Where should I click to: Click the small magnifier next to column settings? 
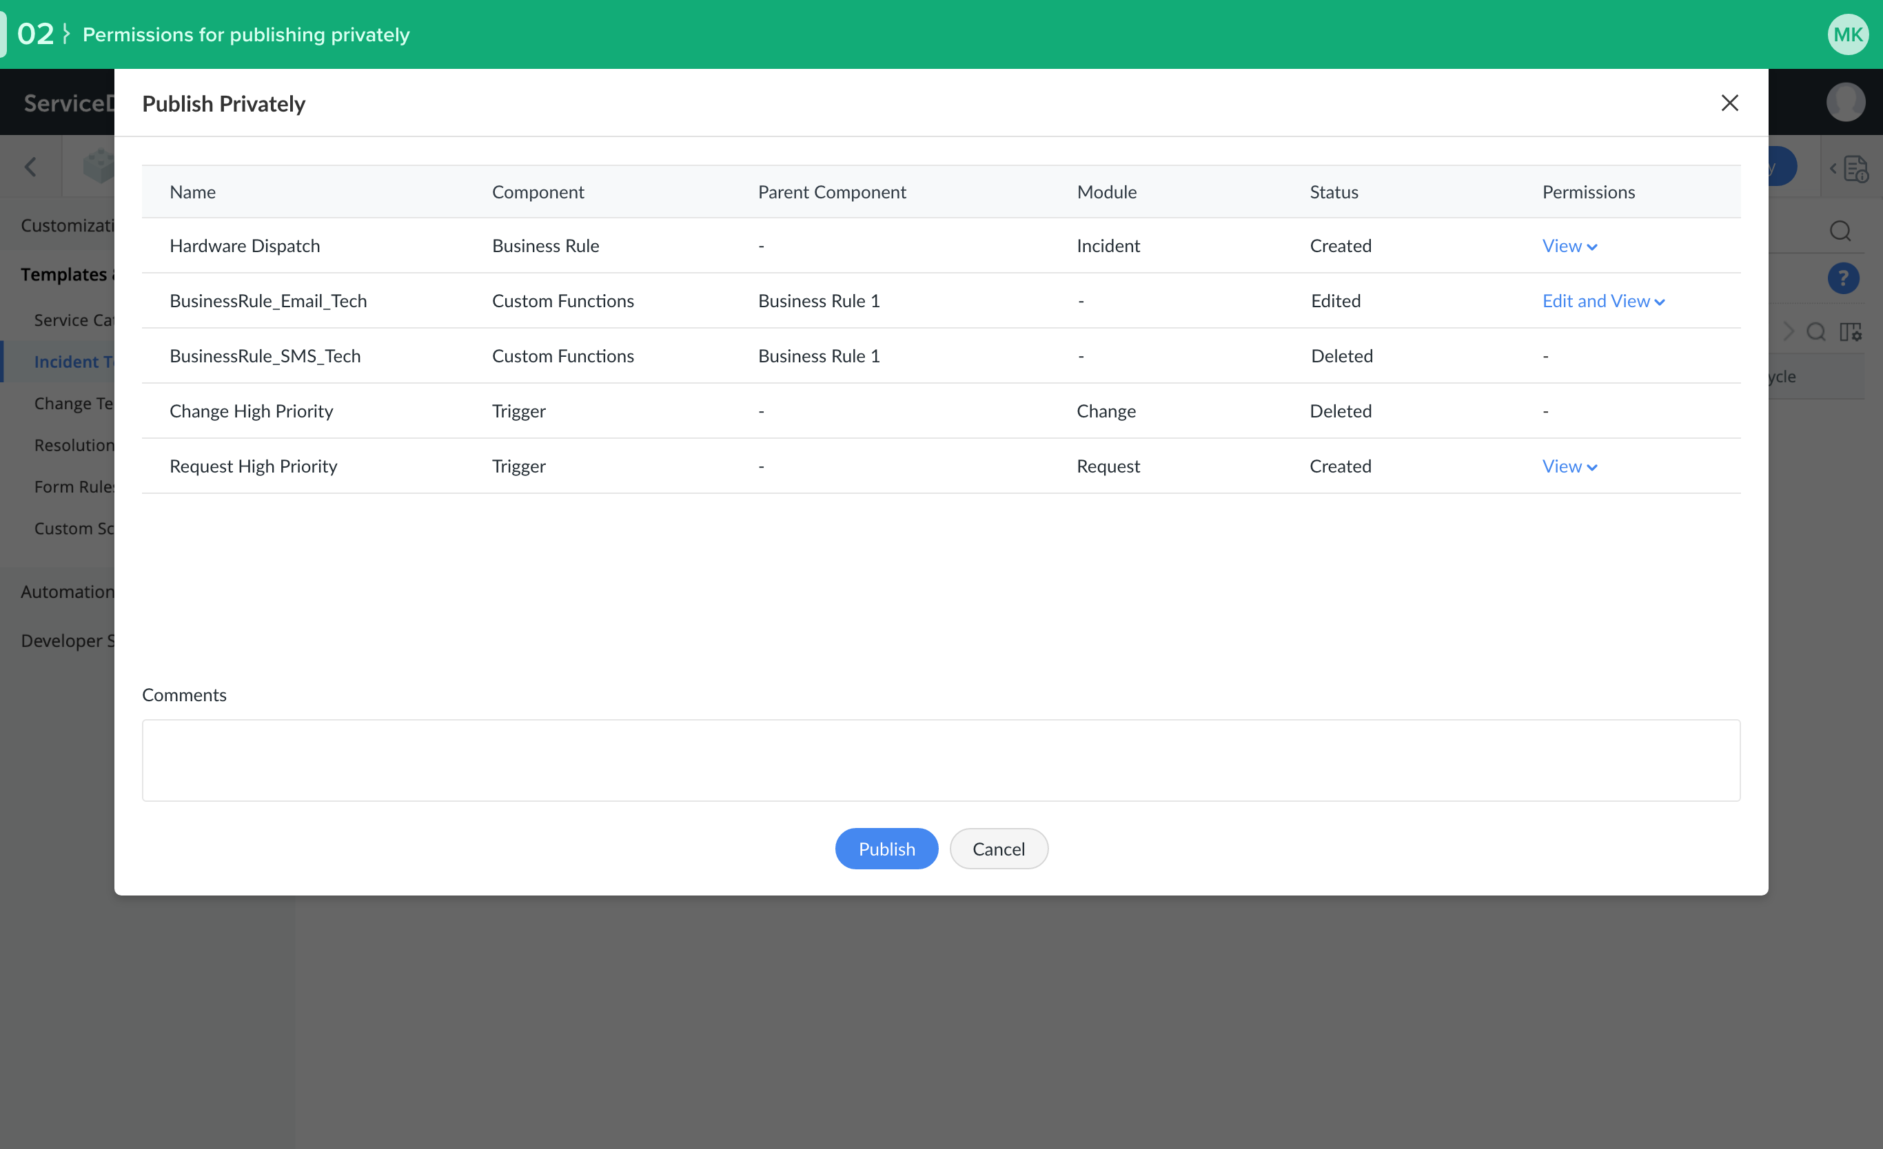point(1815,331)
